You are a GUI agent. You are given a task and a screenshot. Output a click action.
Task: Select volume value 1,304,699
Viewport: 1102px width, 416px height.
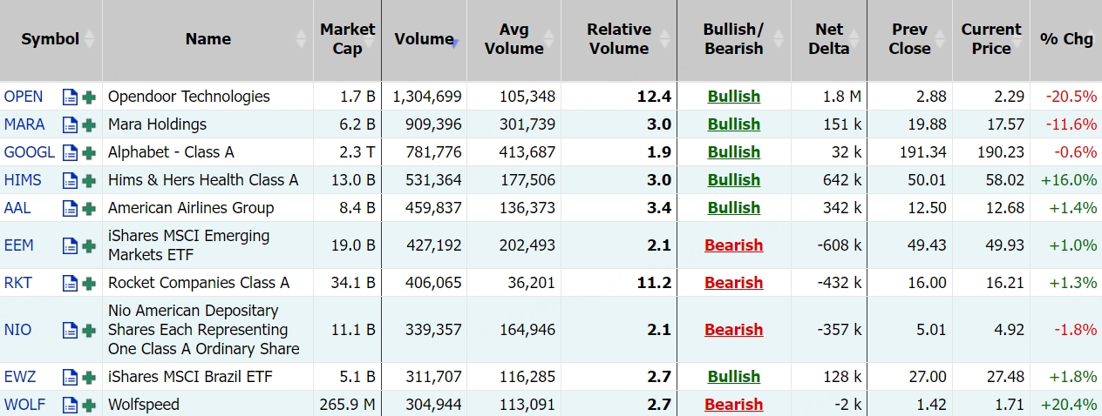[427, 97]
